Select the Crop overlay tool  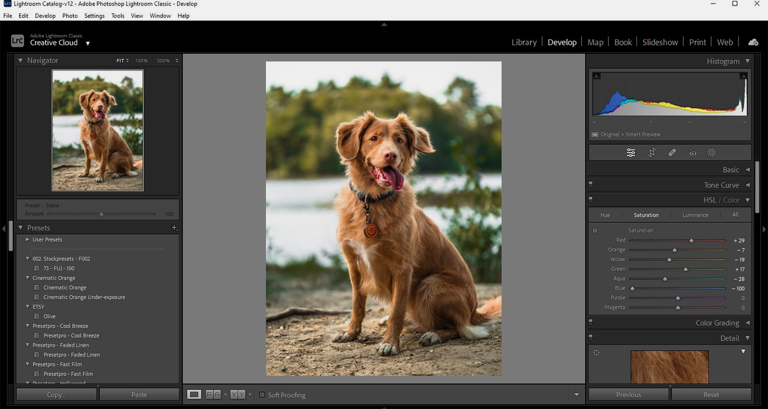click(652, 153)
